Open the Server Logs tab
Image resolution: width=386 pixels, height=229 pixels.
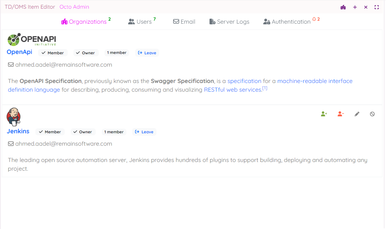tap(229, 22)
